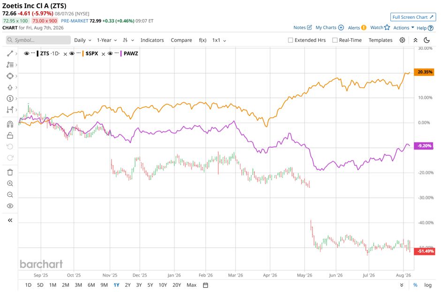Select the Max range tab
The width and height of the screenshot is (441, 292).
tap(191, 285)
